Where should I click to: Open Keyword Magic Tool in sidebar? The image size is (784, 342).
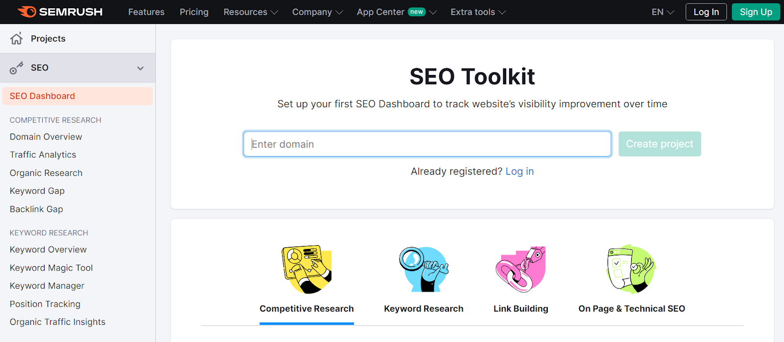point(51,268)
